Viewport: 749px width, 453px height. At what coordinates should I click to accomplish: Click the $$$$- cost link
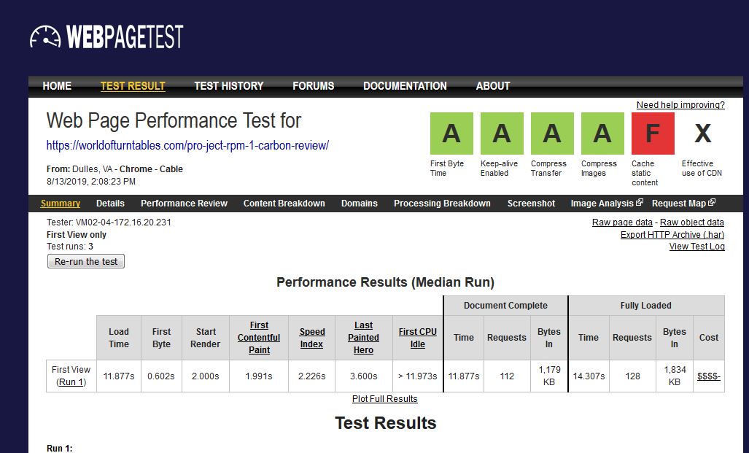coord(708,376)
